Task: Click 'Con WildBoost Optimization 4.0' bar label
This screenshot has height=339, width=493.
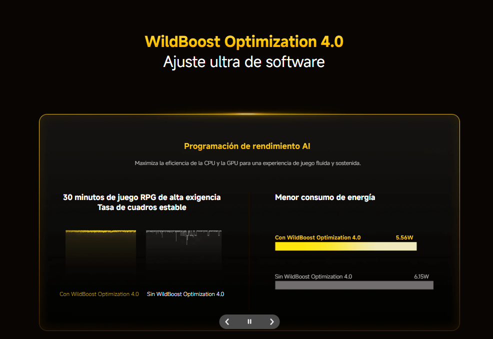Action: [x=318, y=237]
